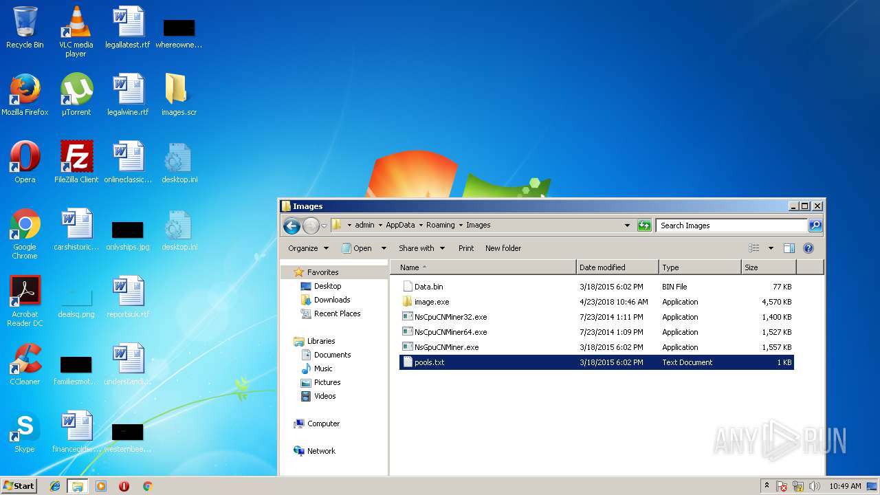Open legalwine.rtf on the desktop
This screenshot has height=495, width=880.
(127, 95)
